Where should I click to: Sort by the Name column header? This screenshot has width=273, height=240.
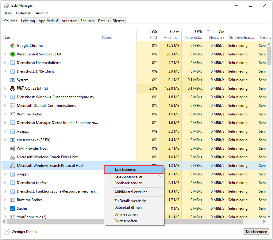click(51, 35)
